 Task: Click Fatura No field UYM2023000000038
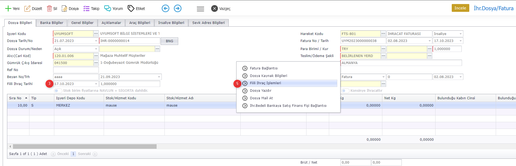[363, 41]
